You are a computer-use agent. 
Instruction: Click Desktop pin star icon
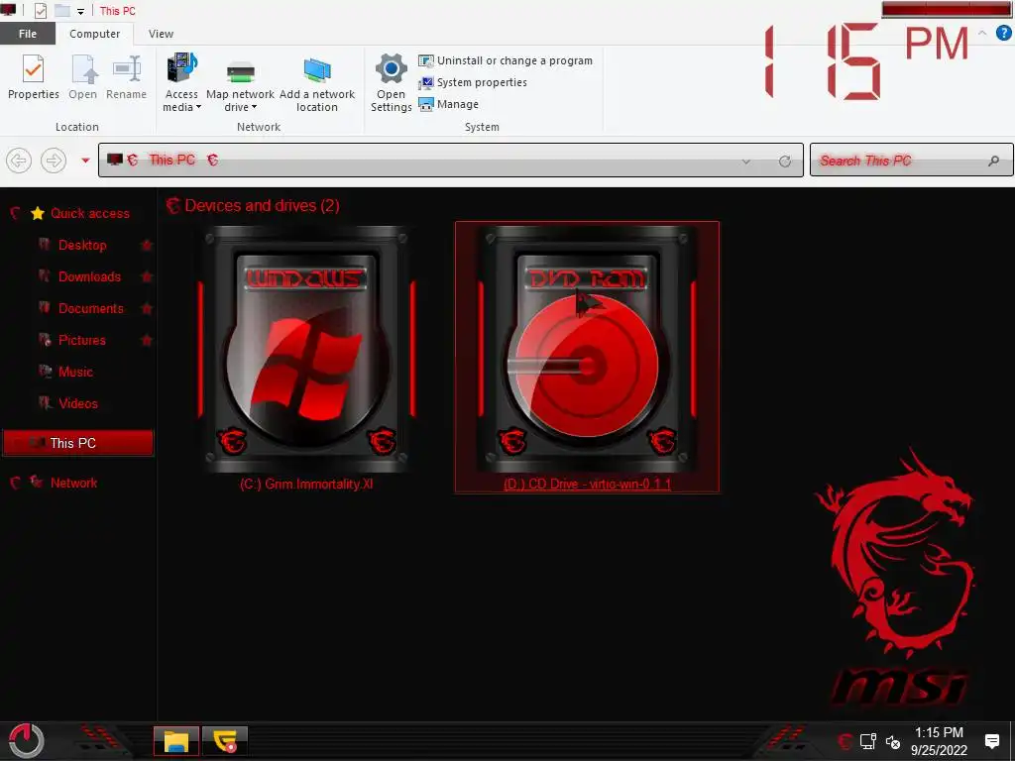coord(147,246)
